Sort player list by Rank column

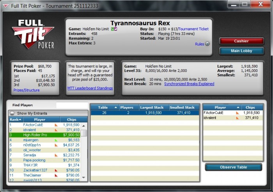click(x=16, y=119)
